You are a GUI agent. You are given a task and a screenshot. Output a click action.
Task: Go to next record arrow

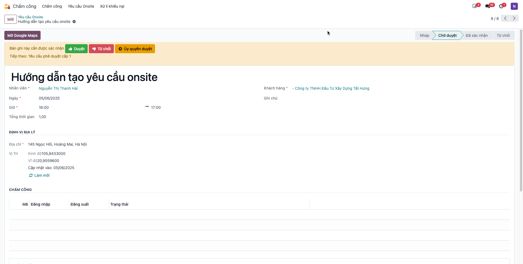[514, 18]
